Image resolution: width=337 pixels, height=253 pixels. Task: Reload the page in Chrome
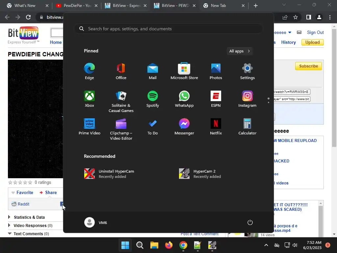click(28, 17)
